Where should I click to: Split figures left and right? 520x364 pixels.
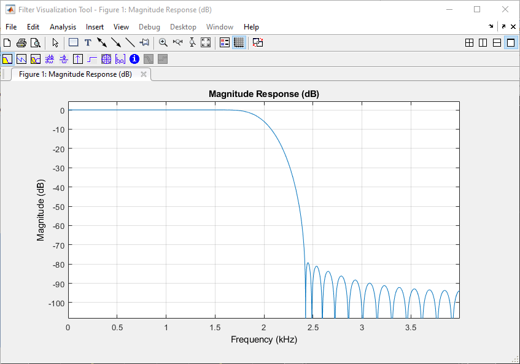click(x=483, y=43)
